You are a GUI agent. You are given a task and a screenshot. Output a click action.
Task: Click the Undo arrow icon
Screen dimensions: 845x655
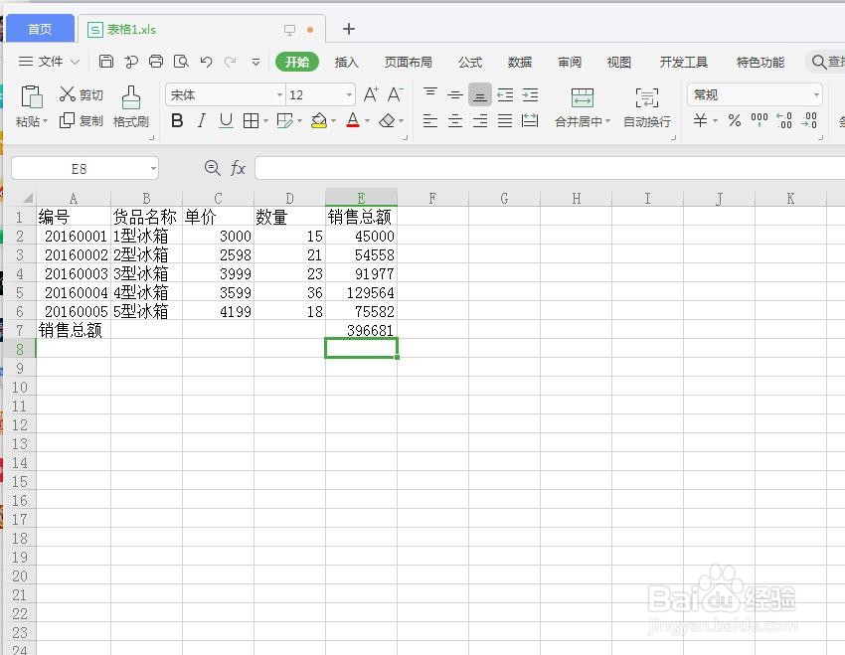[206, 61]
